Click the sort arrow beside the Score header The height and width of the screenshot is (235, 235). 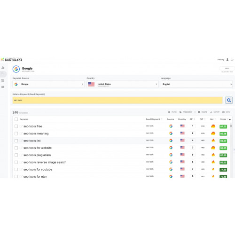pyautogui.click(x=230, y=119)
